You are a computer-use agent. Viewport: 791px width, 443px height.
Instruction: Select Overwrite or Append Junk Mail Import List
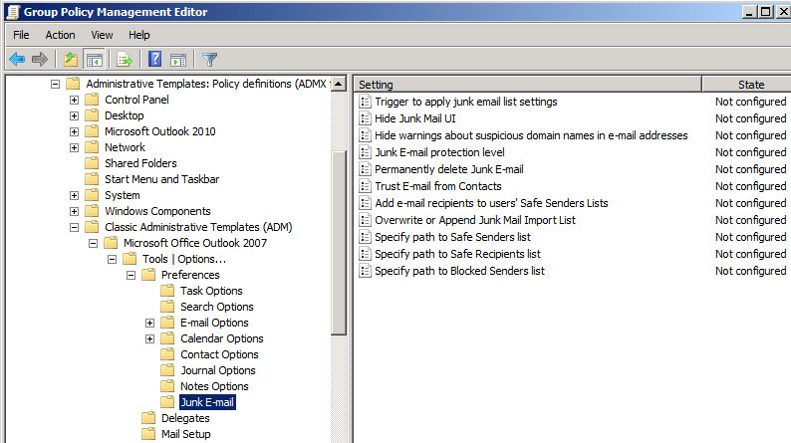point(475,220)
